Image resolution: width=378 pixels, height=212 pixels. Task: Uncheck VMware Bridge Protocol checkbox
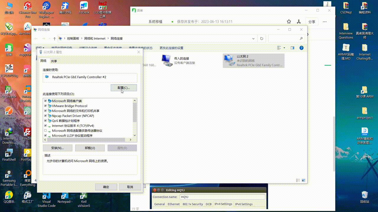pos(45,106)
